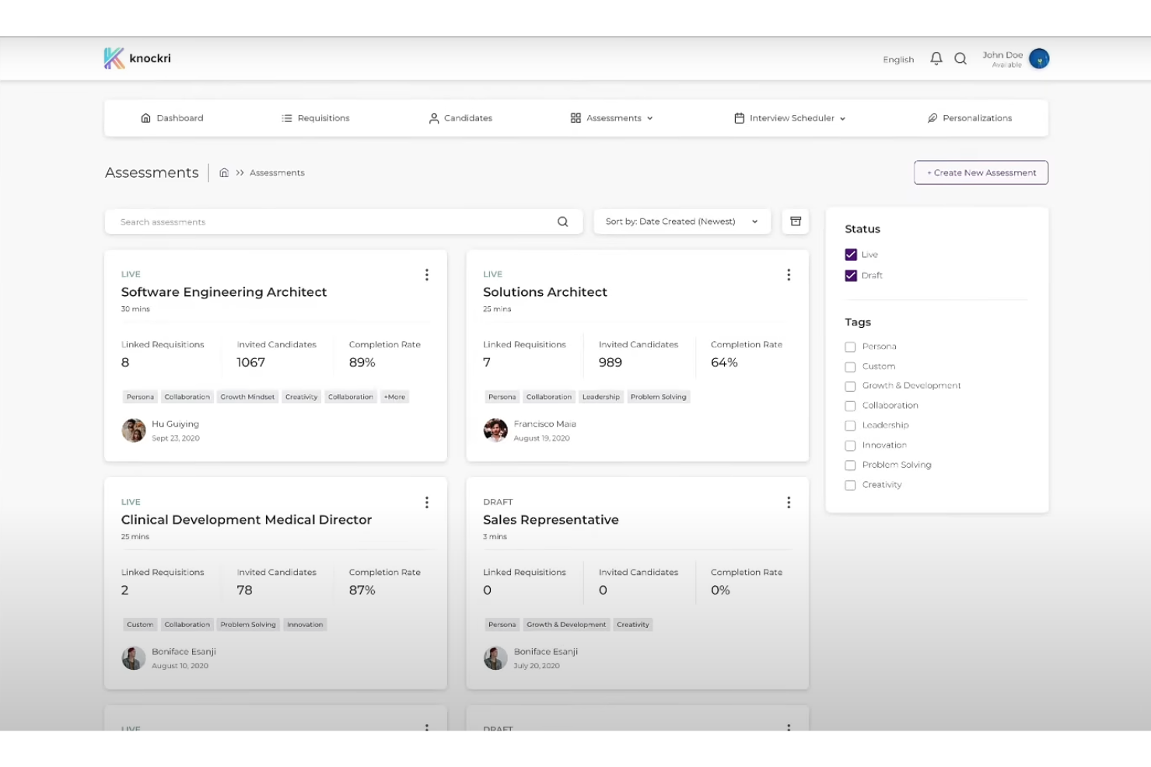Image resolution: width=1151 pixels, height=767 pixels.
Task: Click Growth & Development tag on Sales Representative
Action: coord(566,624)
